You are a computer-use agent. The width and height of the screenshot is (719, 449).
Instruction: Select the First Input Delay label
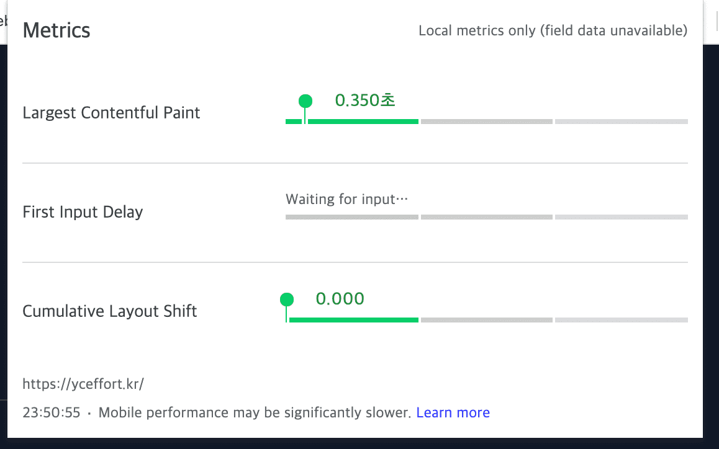pyautogui.click(x=83, y=212)
